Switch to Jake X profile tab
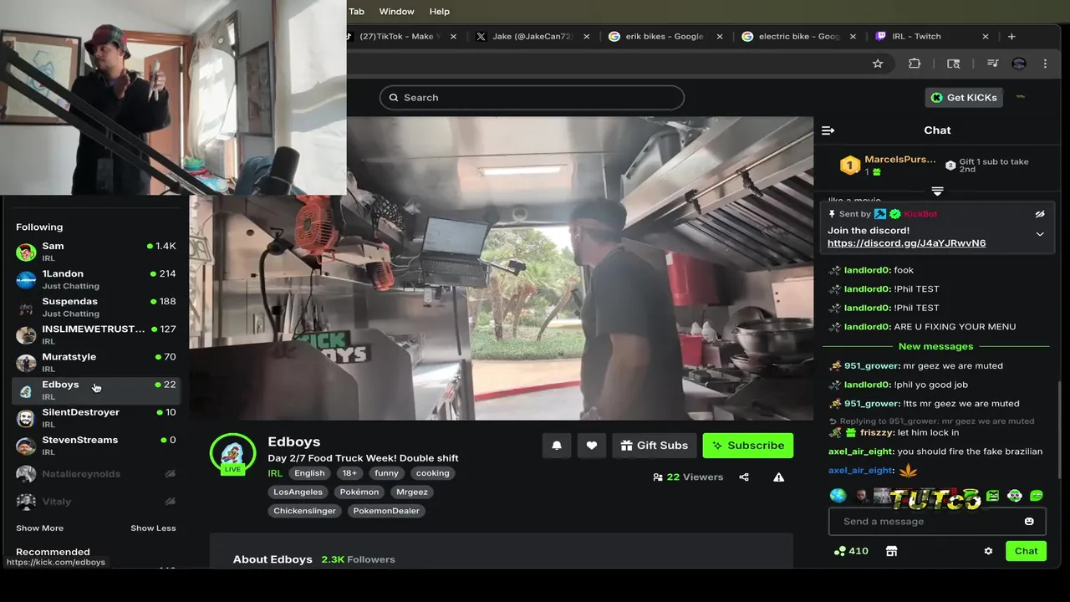The image size is (1070, 602). point(531,37)
